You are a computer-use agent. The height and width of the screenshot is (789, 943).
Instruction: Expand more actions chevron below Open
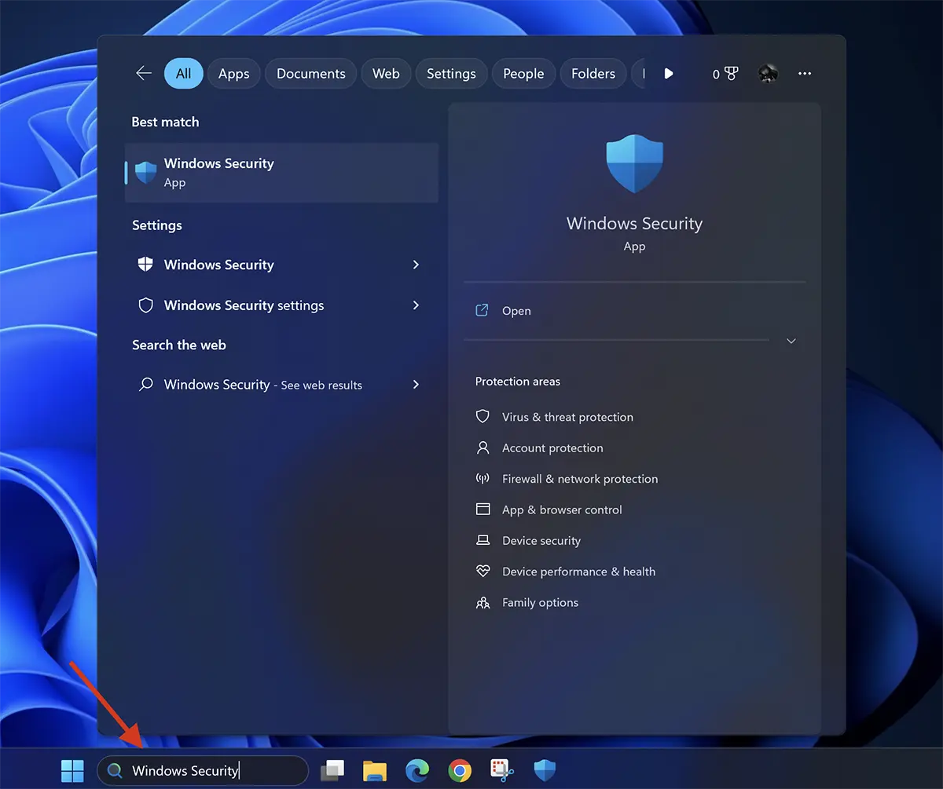tap(791, 341)
